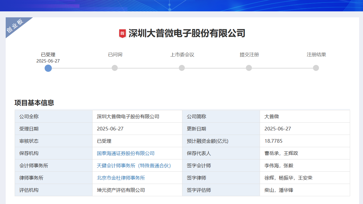The height and width of the screenshot is (204, 363).
Task: Click the 预计融资金额(亿元) label
Action: click(221, 141)
